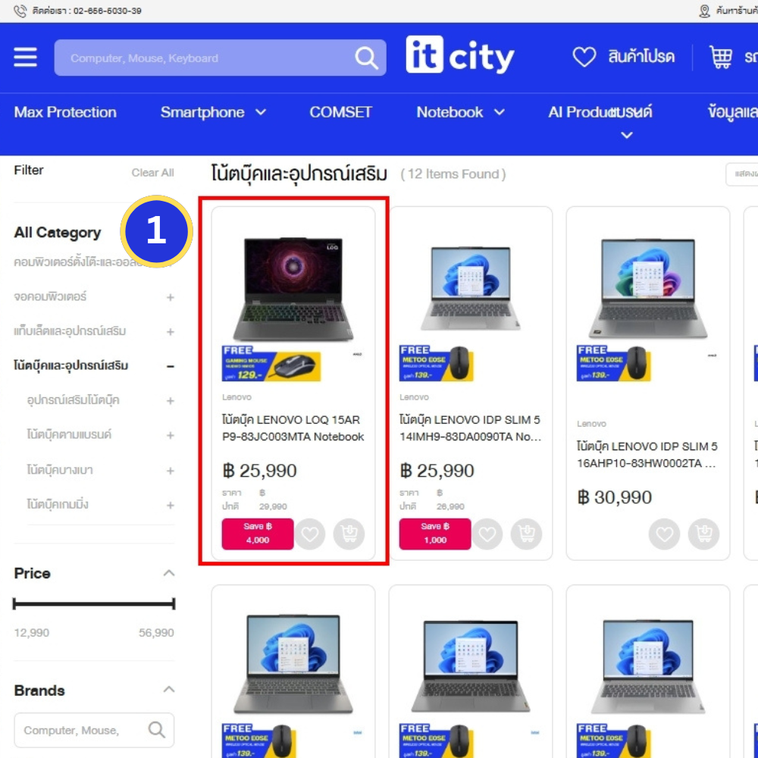The image size is (758, 758).
Task: Expand the จอคอมพิวเตอร์ category
Action: point(170,297)
